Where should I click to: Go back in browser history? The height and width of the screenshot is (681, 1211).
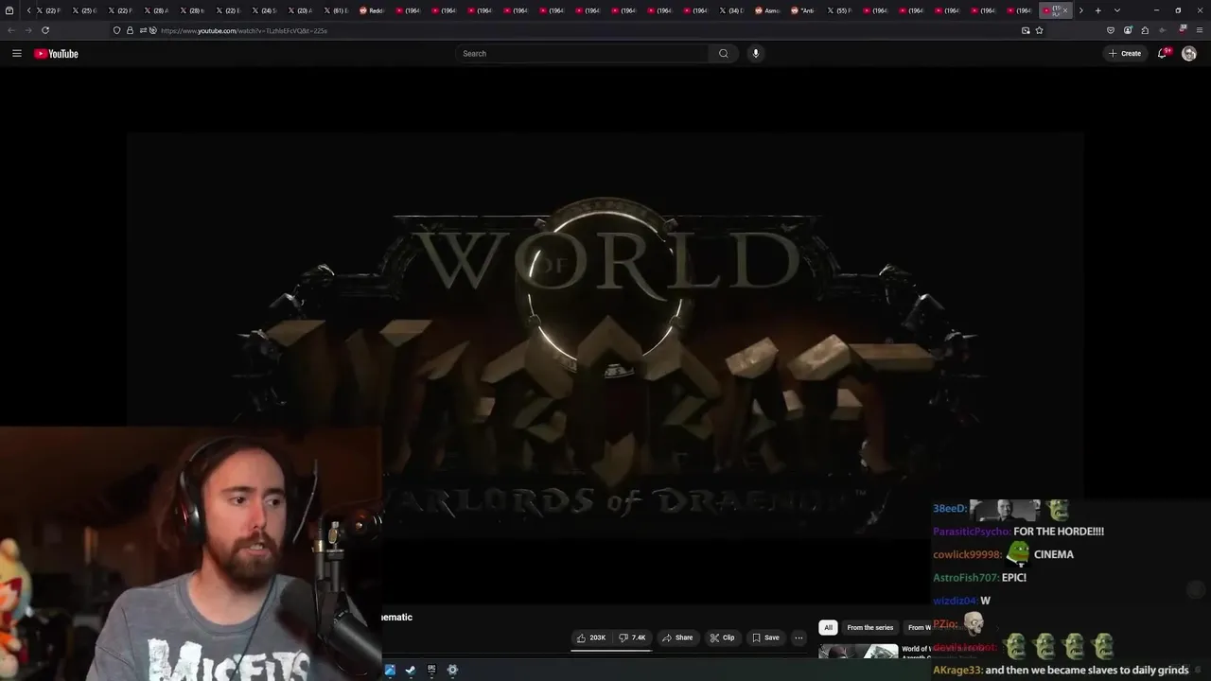pyautogui.click(x=11, y=30)
